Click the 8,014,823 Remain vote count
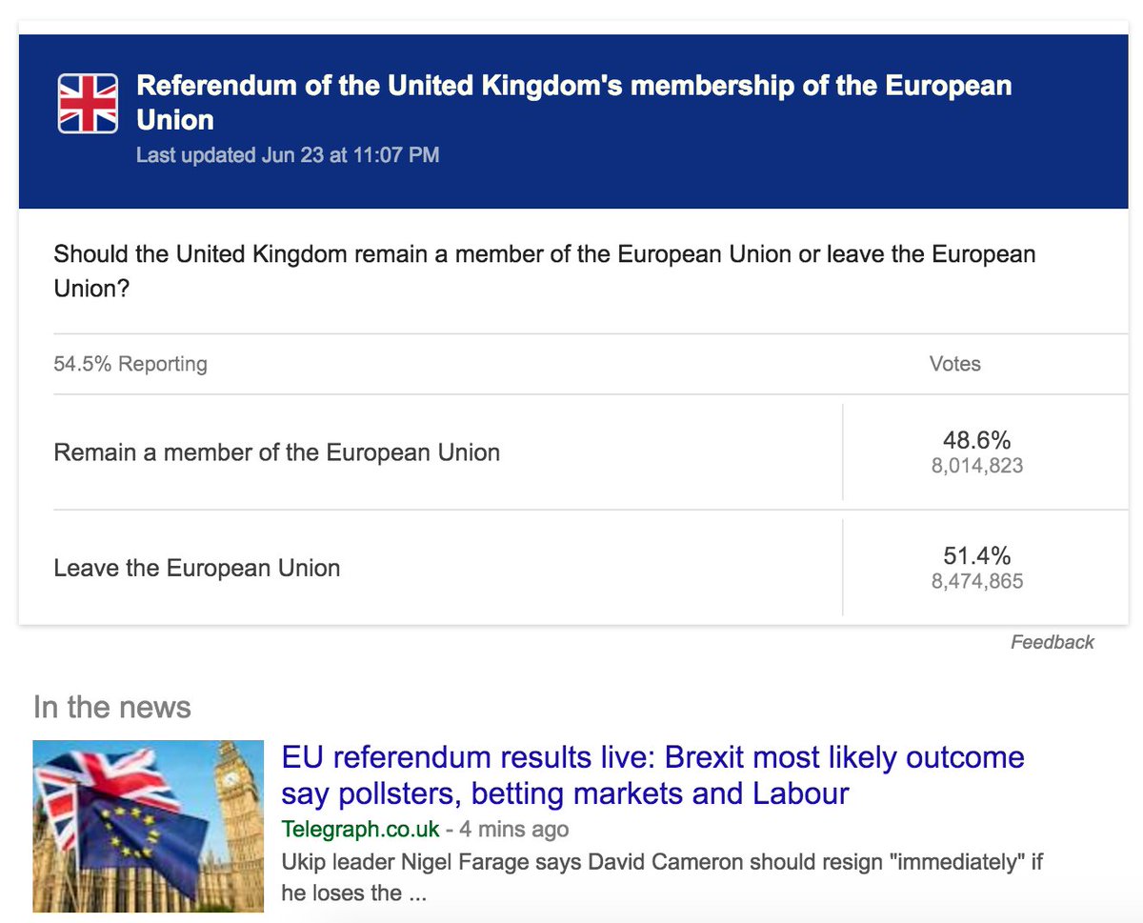Image resolution: width=1143 pixels, height=923 pixels. tap(977, 466)
